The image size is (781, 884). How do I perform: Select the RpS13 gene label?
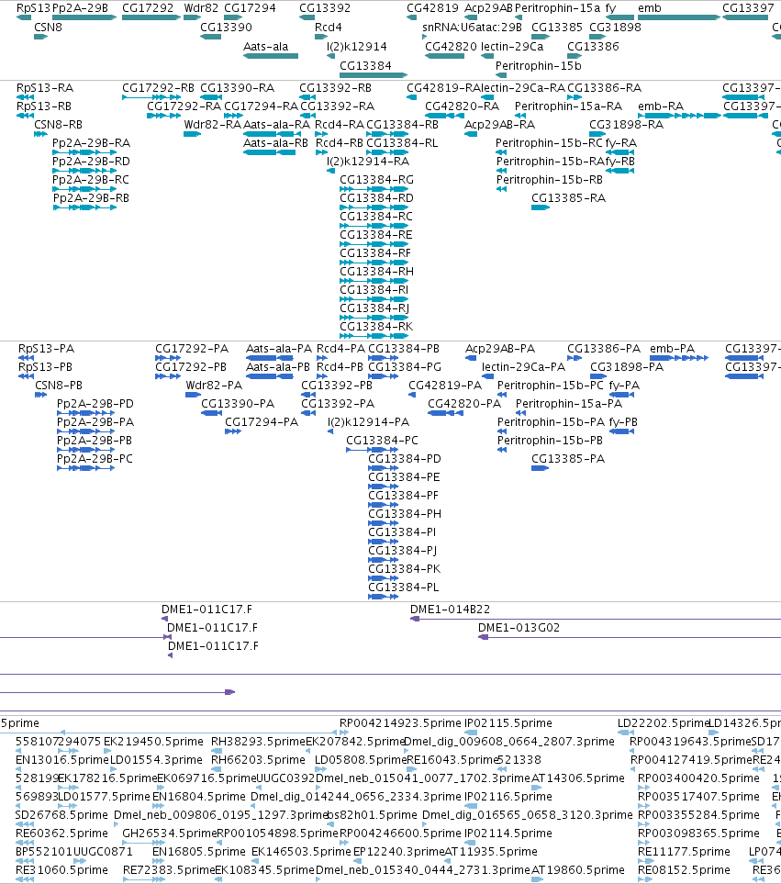[x=33, y=8]
